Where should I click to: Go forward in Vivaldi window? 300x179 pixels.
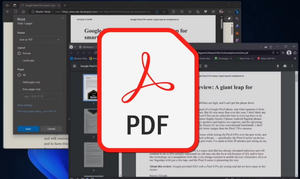click(x=77, y=53)
